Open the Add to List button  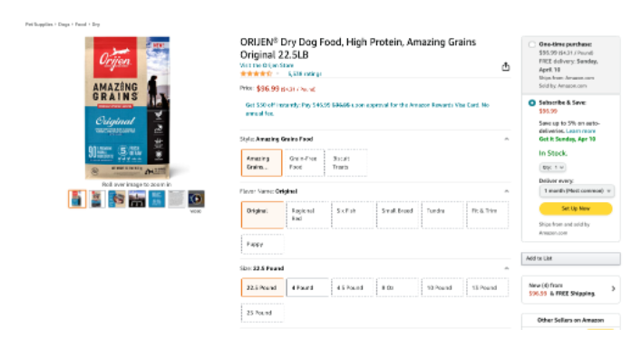(570, 258)
